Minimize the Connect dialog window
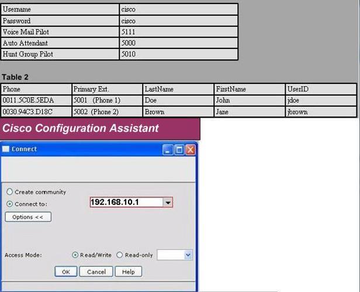This screenshot has height=292, width=360. tap(168, 150)
